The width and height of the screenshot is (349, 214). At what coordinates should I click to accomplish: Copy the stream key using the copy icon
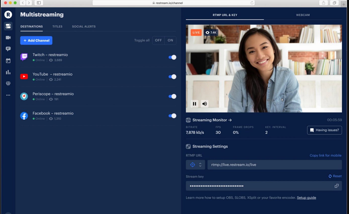coord(336,186)
